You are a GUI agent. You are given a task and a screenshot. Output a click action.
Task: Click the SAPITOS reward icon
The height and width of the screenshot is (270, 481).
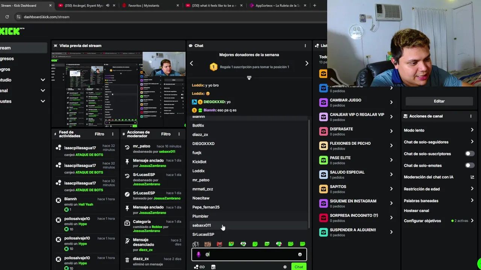tap(323, 189)
